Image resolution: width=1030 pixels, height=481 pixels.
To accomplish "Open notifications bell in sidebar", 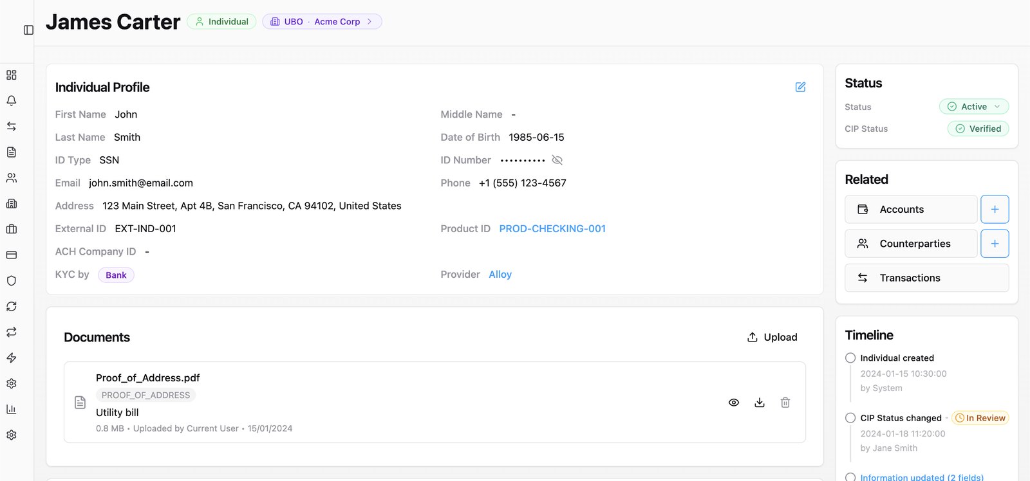I will pyautogui.click(x=12, y=101).
